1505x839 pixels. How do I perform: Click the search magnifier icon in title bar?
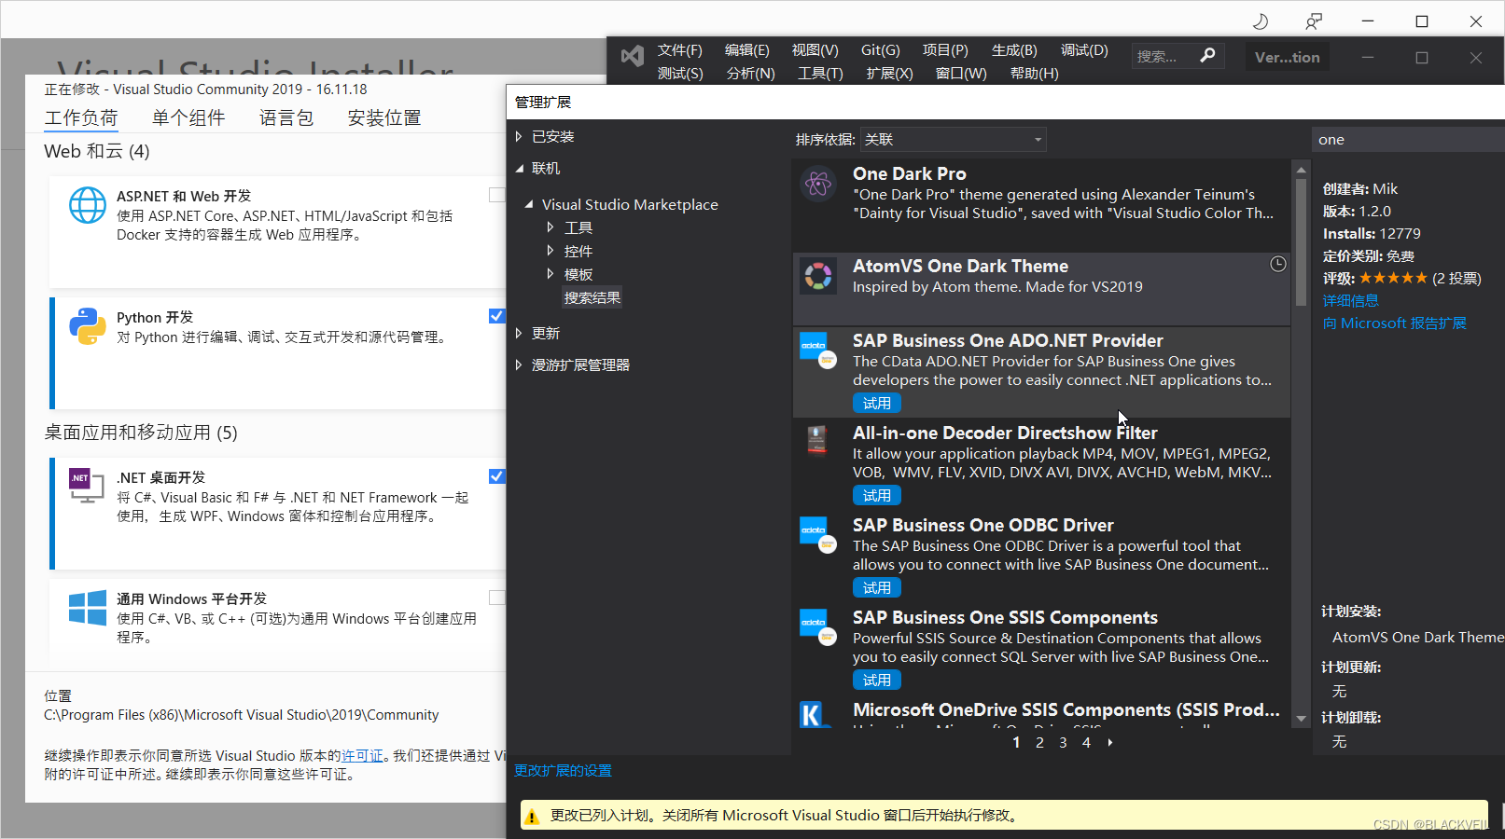(1207, 56)
